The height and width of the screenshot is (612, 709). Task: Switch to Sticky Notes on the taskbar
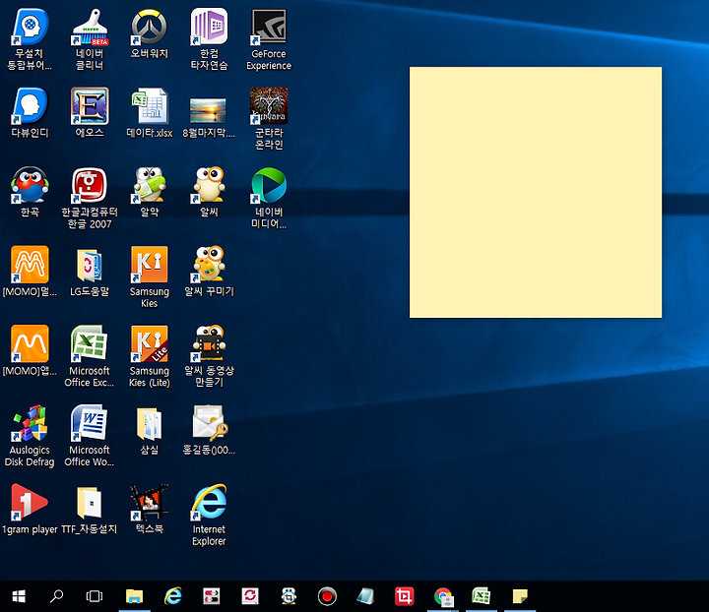tap(520, 596)
